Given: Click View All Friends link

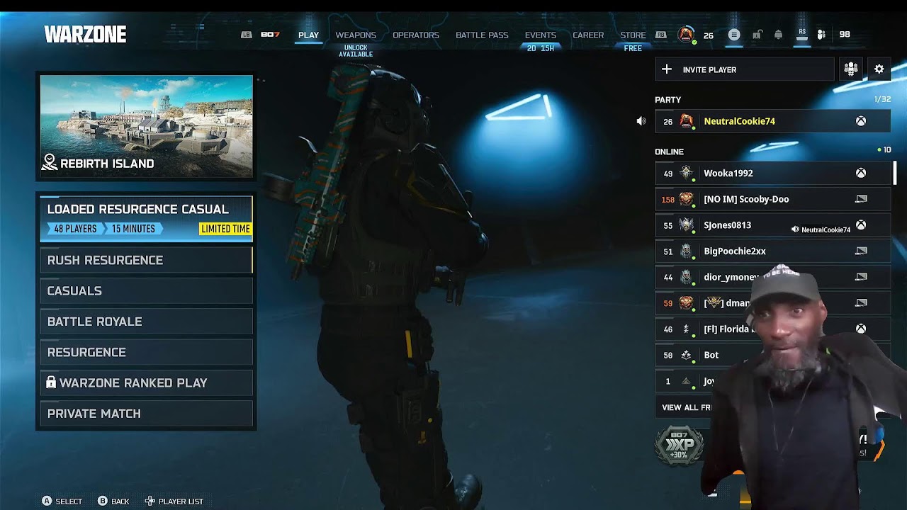Looking at the screenshot, I should (687, 407).
